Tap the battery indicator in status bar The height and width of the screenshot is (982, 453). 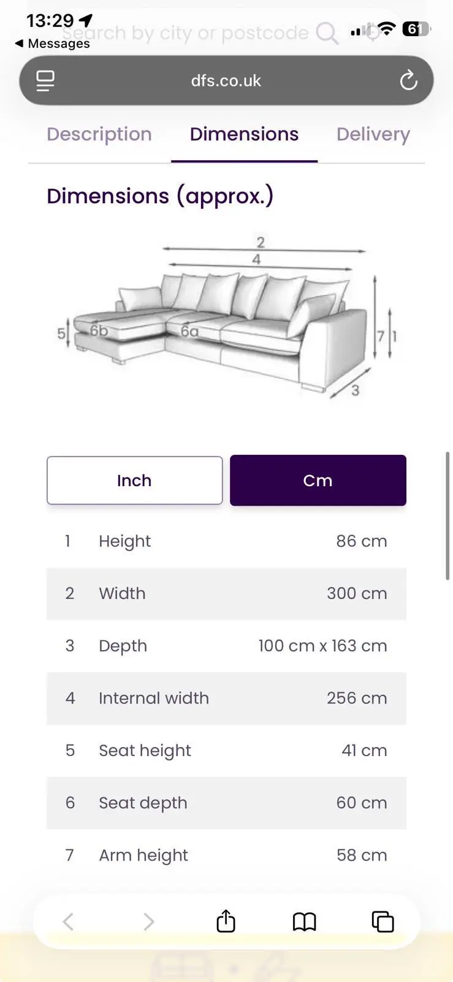point(415,29)
